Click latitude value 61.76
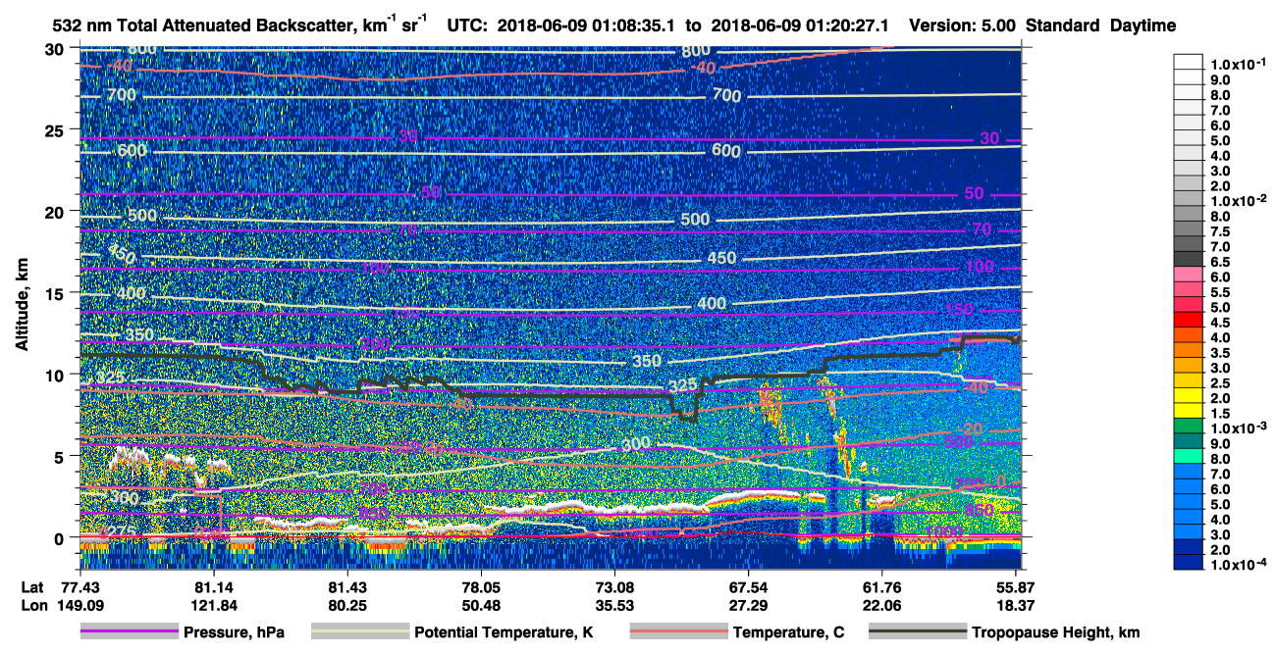Viewport: 1276px width, 654px height. [882, 585]
